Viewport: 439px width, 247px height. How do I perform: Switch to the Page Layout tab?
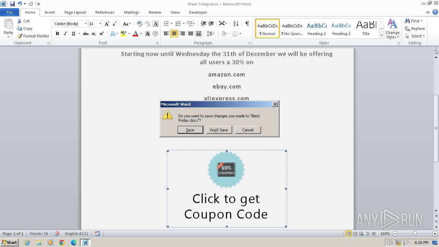[75, 12]
